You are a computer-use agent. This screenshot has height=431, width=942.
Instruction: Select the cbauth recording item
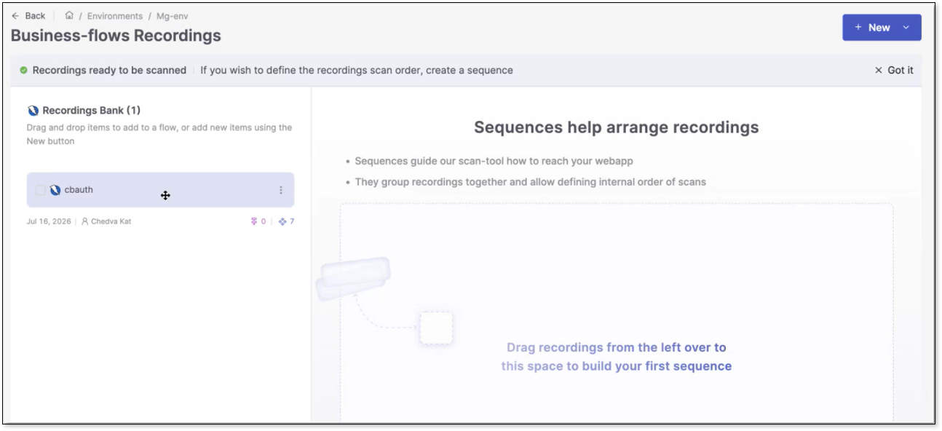(160, 190)
